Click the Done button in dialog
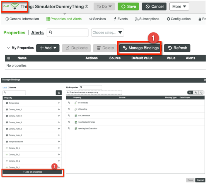The width and height of the screenshot is (208, 185). [x=190, y=180]
